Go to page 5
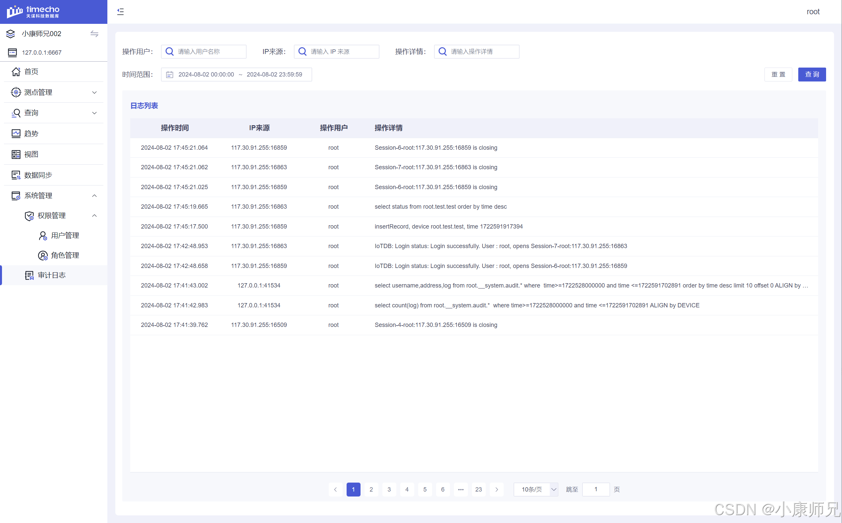This screenshot has width=842, height=523. [425, 490]
